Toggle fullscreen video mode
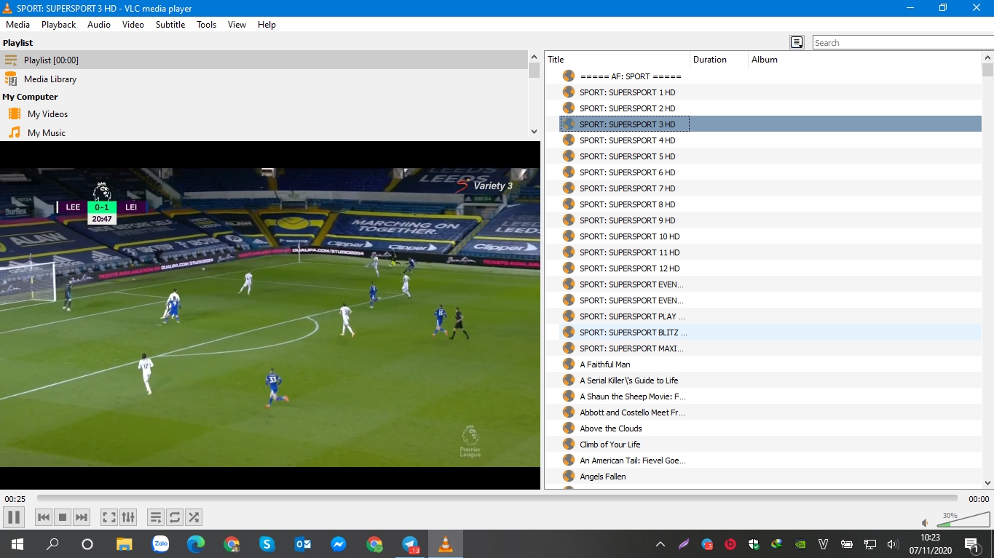Screen dimensions: 994x558 tap(109, 517)
